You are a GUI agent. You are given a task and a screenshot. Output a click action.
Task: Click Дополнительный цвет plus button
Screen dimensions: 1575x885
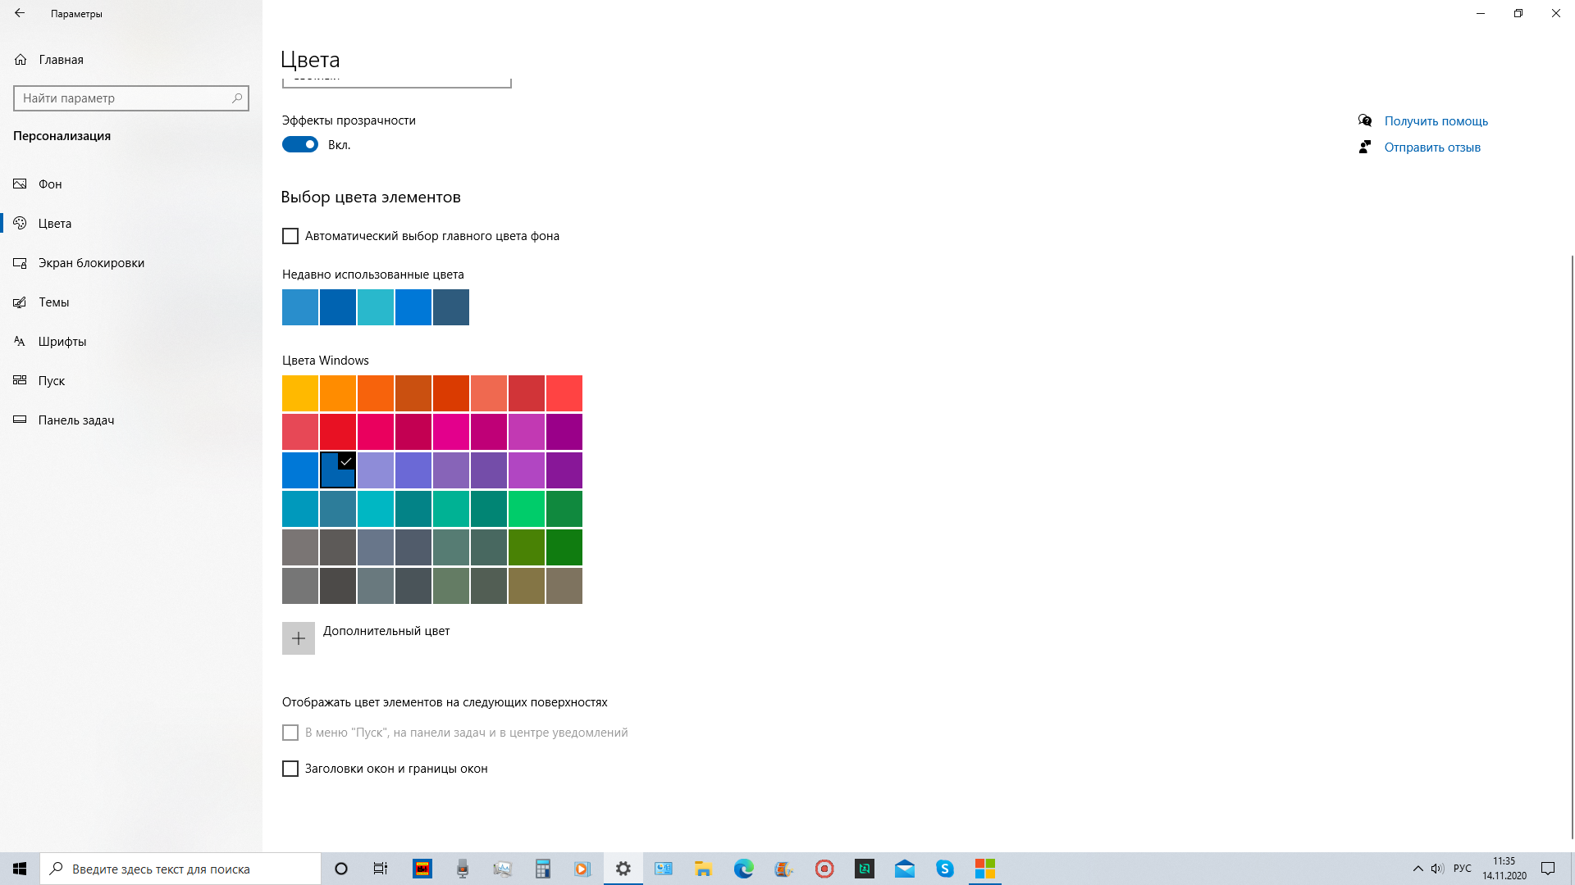299,638
